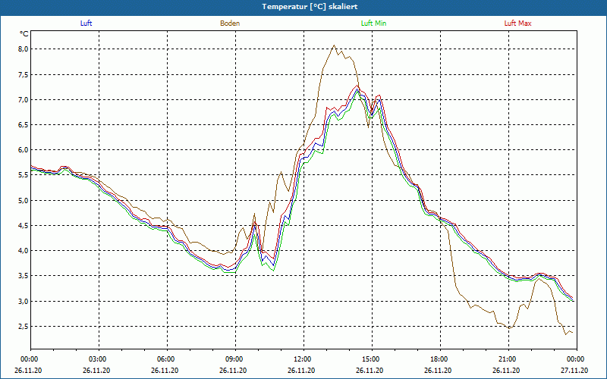The image size is (607, 379).
Task: Click the 26.11.20 date under 12:00
Action: click(301, 371)
